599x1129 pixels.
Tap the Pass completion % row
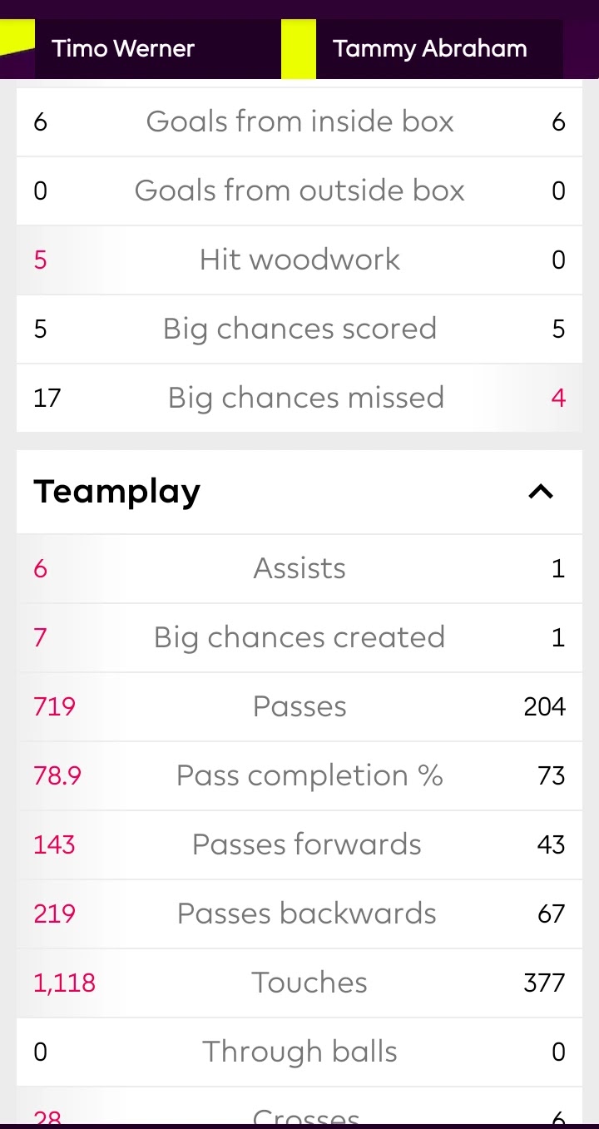[x=299, y=776]
